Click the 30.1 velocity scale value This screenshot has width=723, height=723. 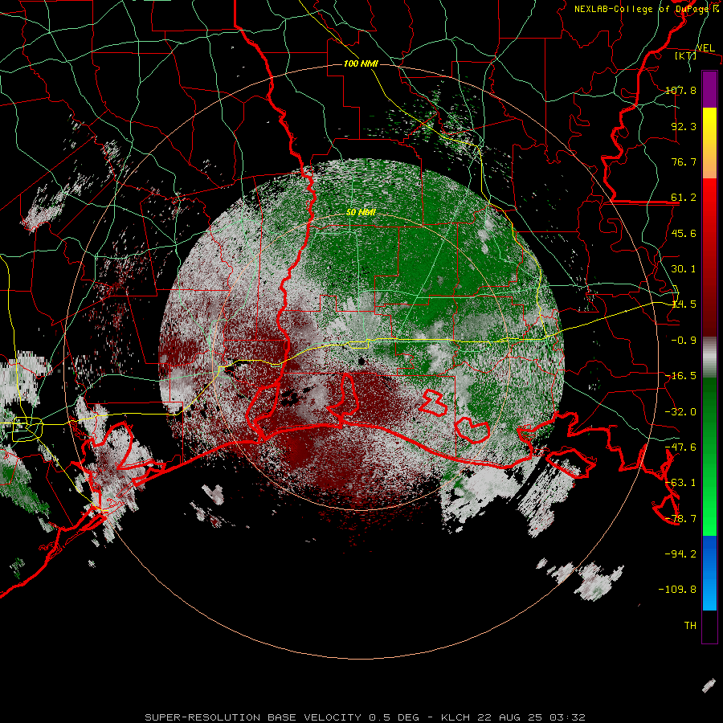[x=684, y=269]
